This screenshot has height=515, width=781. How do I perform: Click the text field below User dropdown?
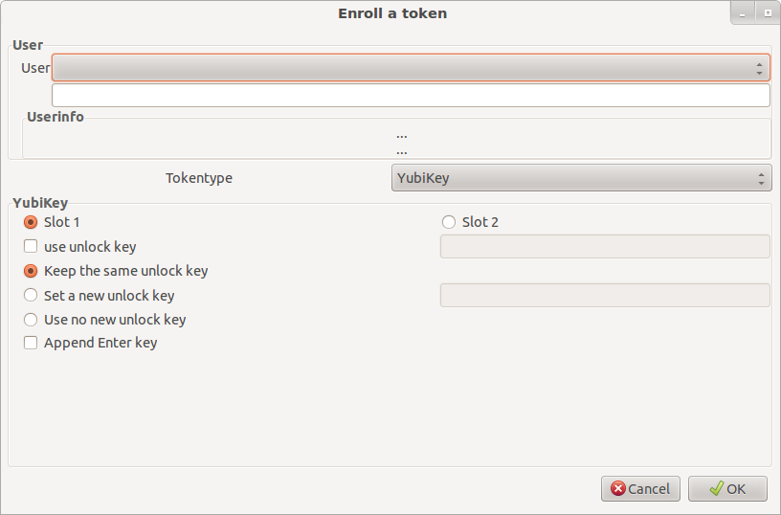click(411, 96)
